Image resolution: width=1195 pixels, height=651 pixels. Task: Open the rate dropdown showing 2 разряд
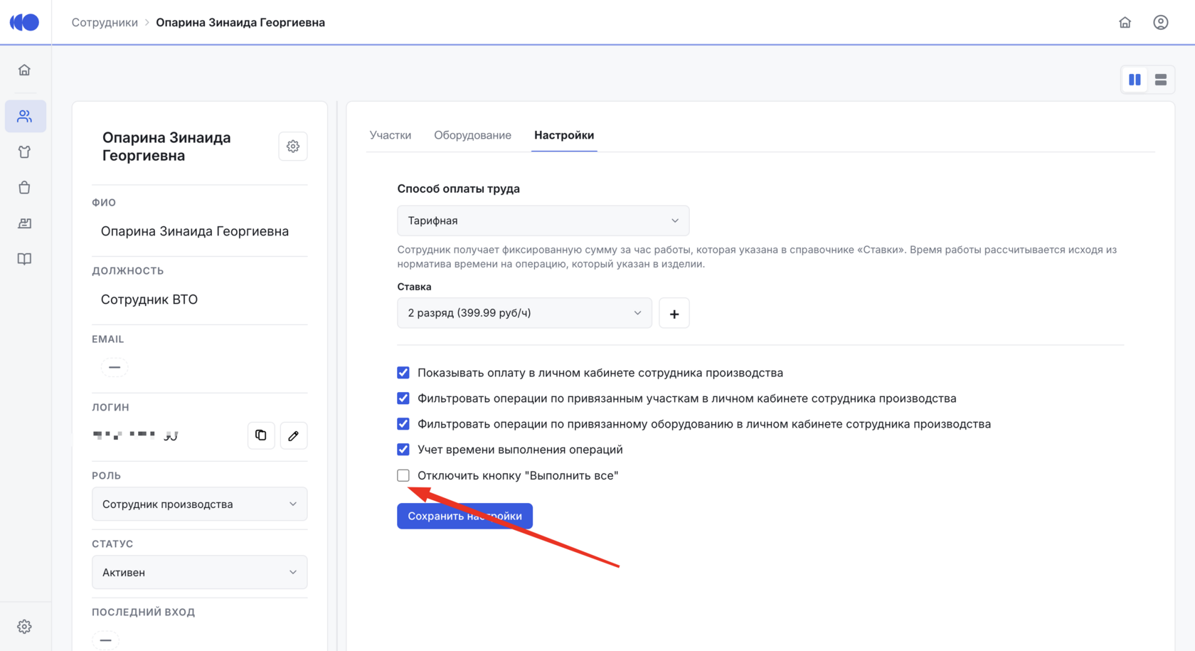pyautogui.click(x=524, y=313)
